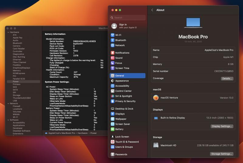Select Graphics/Displays in Hardware list

click(21, 68)
